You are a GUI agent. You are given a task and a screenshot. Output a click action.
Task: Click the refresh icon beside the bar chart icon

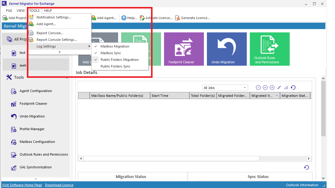coord(293,87)
